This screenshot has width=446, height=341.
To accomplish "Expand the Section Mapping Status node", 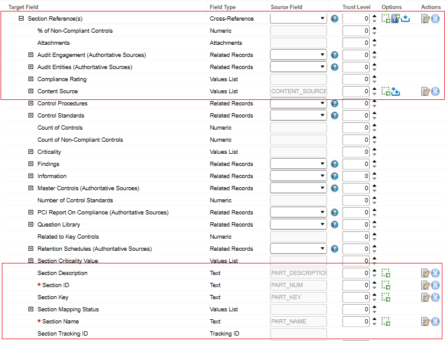I will pos(31,309).
